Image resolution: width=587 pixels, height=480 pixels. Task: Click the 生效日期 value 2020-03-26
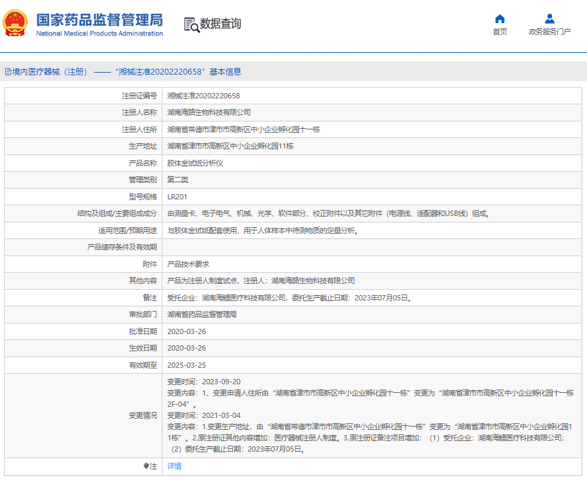pos(186,348)
